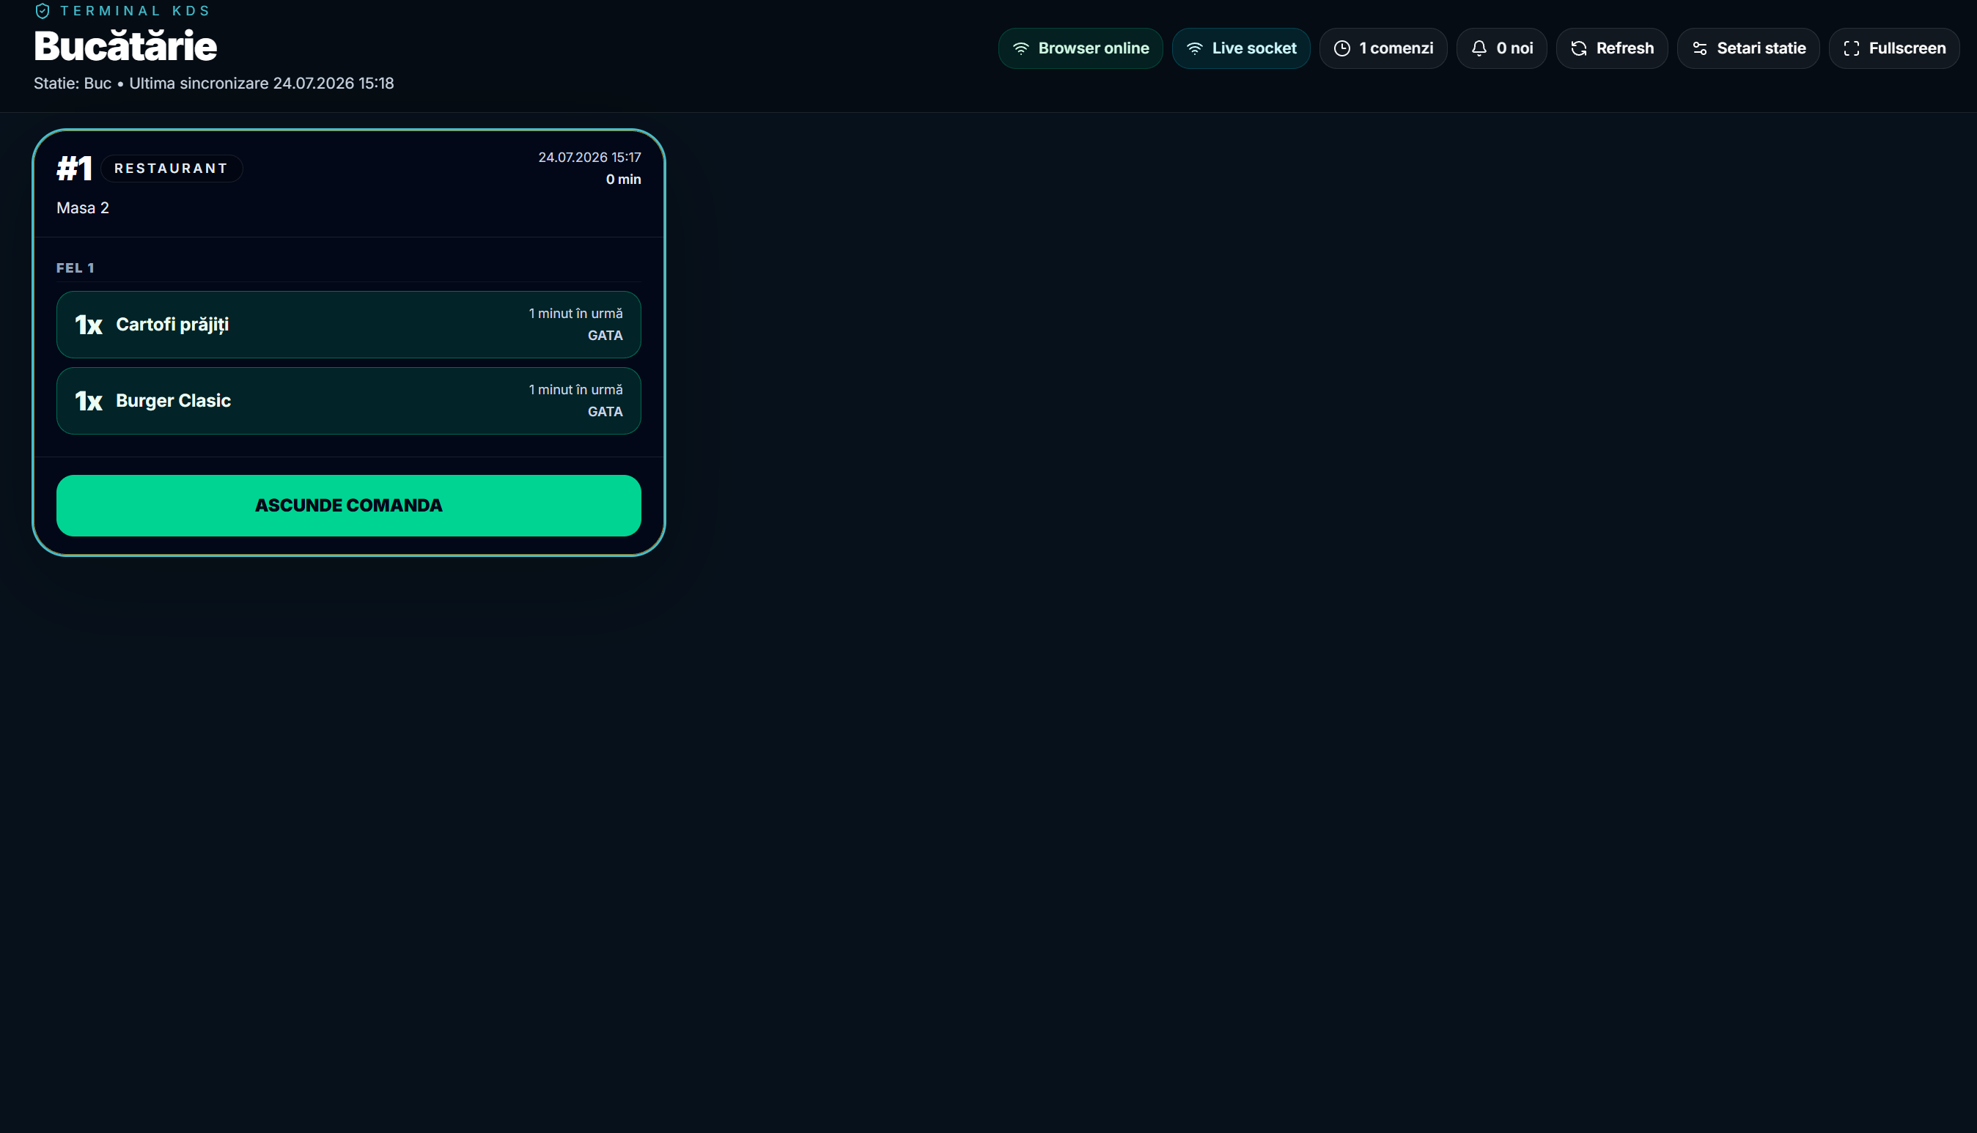1977x1133 pixels.
Task: Click the GATA status on Cartofi prăjiți
Action: click(605, 336)
